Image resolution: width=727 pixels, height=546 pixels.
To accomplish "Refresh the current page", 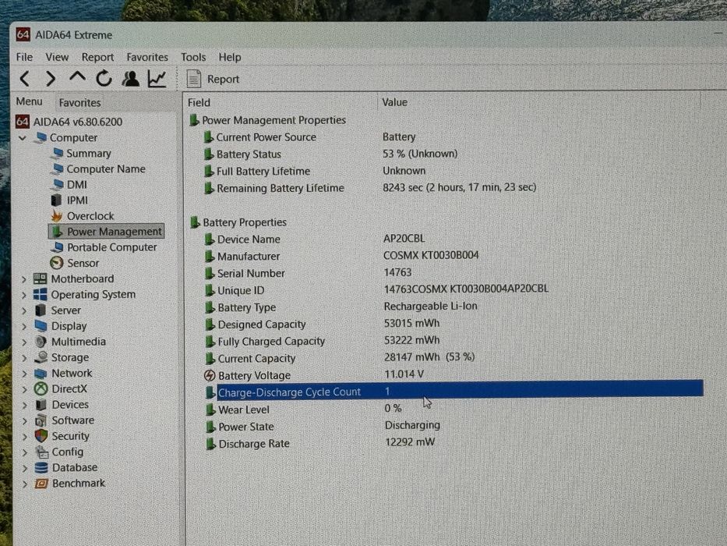I will (104, 79).
